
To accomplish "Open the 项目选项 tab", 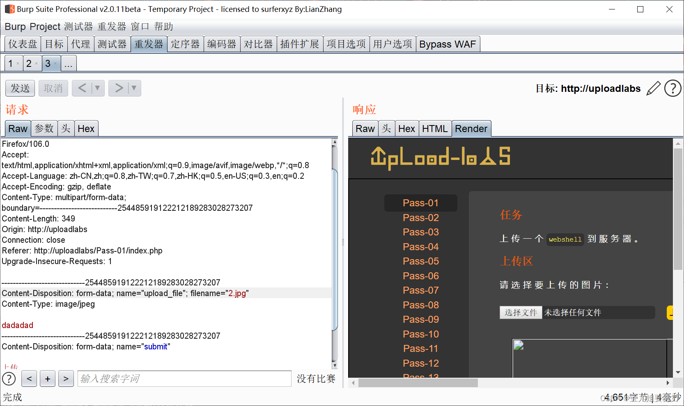I will 346,44.
